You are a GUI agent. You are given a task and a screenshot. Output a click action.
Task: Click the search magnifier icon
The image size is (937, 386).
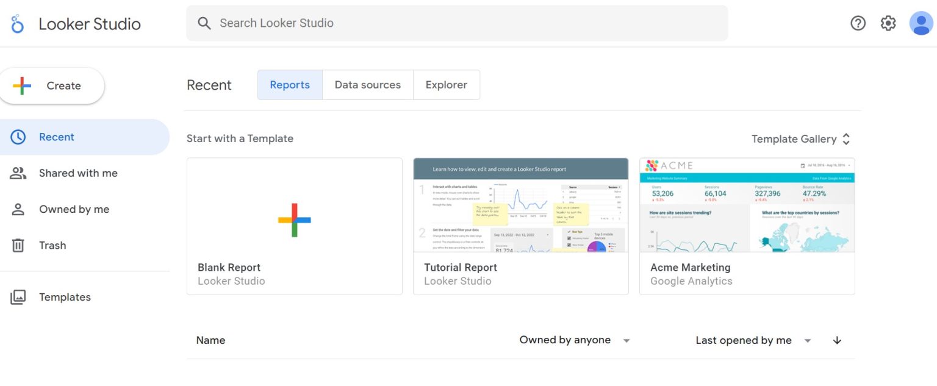pyautogui.click(x=204, y=23)
